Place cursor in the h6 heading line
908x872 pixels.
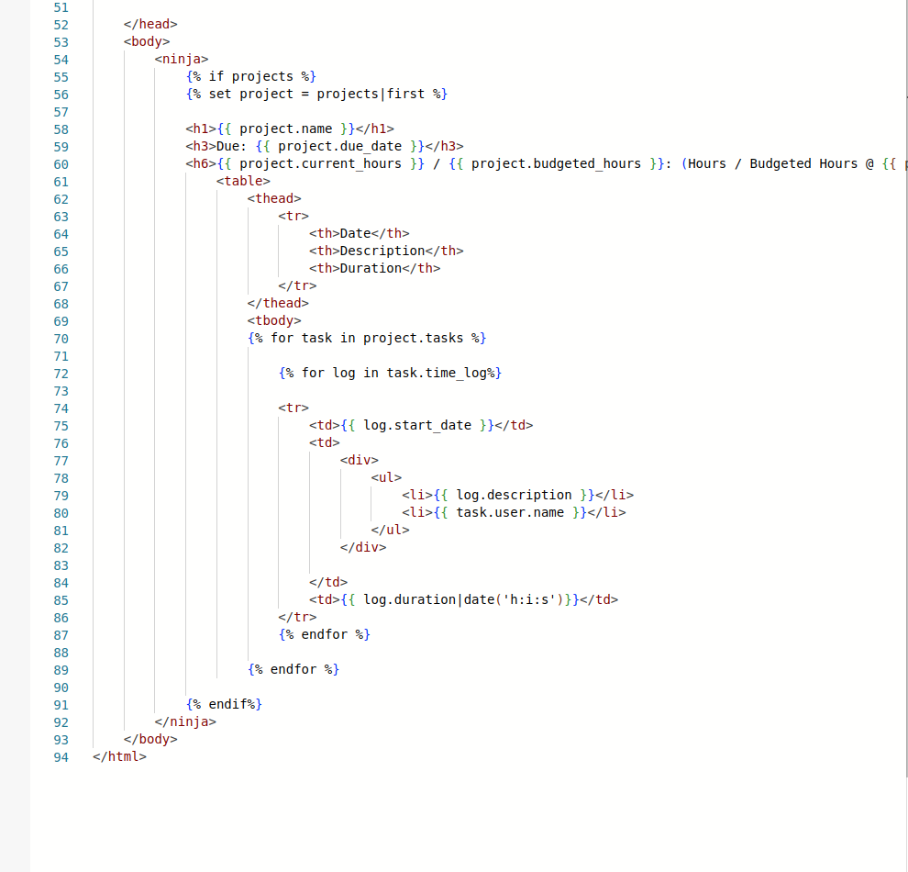pyautogui.click(x=367, y=163)
